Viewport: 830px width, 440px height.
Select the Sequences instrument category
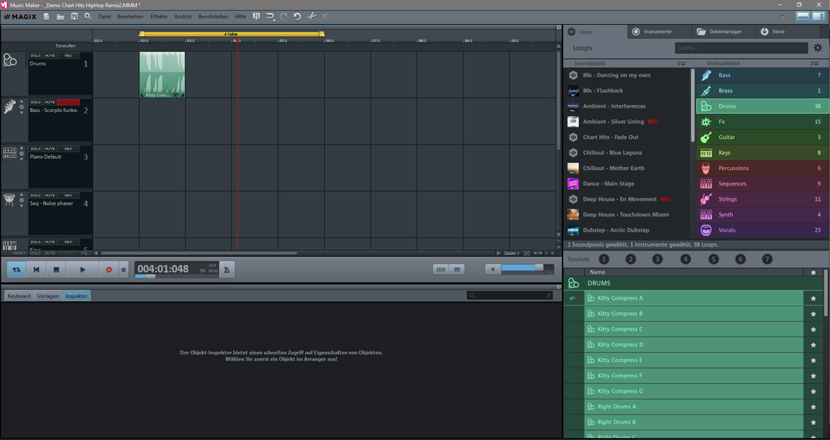[x=762, y=184]
